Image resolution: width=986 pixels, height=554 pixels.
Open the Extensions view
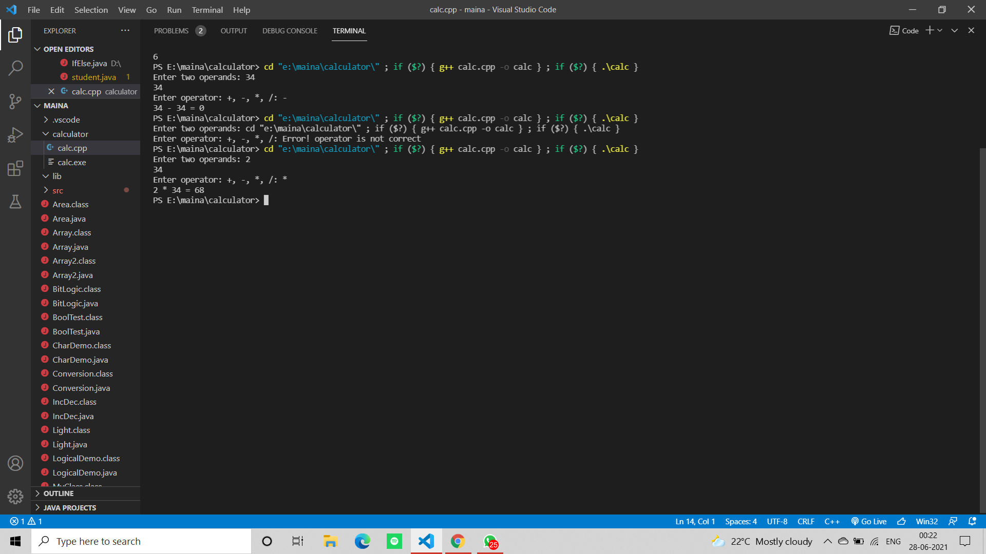tap(15, 168)
